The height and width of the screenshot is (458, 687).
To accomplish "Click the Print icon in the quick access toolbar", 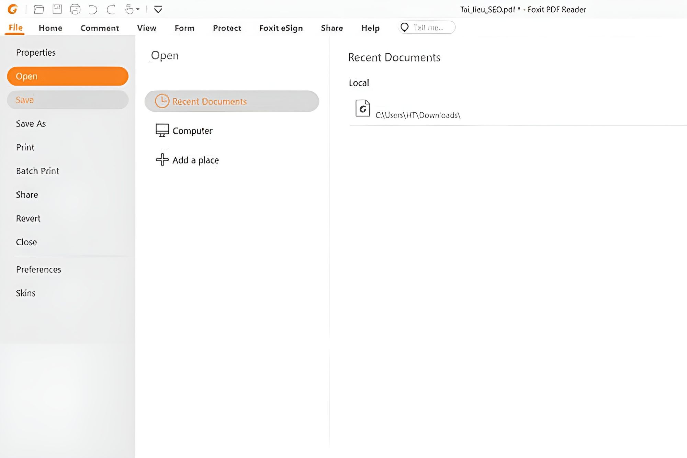I will click(x=75, y=9).
